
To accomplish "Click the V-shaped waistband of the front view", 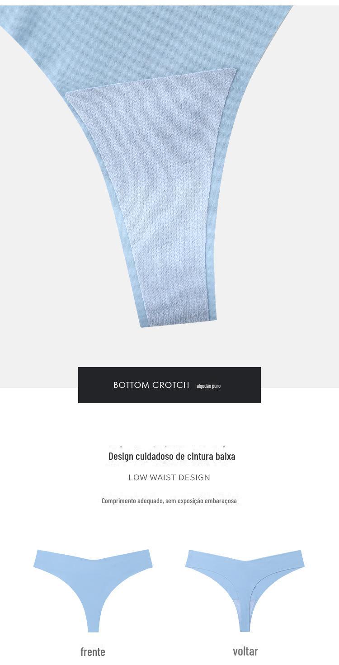I will click(x=93, y=558).
